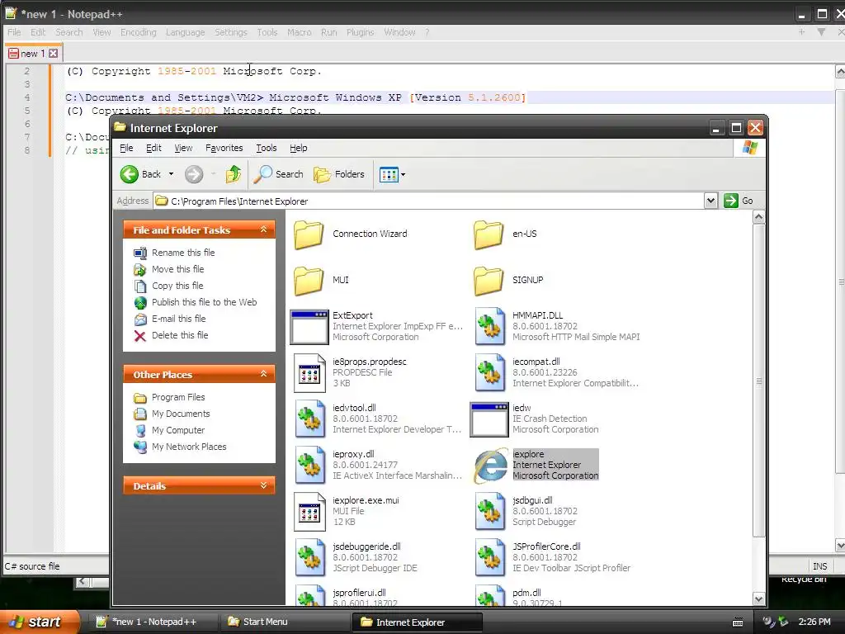
Task: Click the taskbar clock showing 2:26 PM
Action: click(x=814, y=622)
